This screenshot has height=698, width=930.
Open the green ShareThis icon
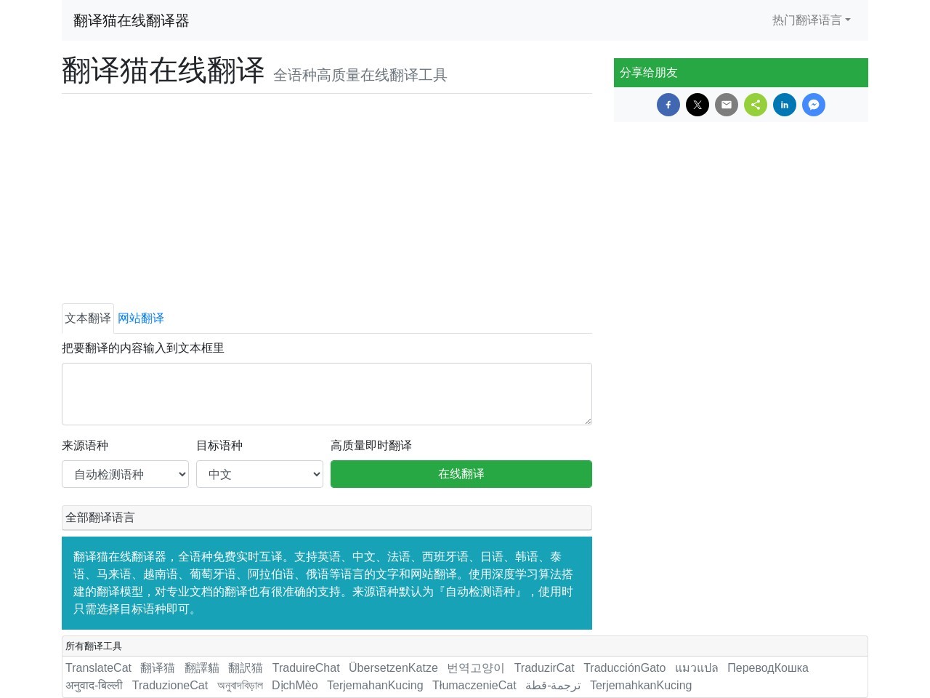pos(756,105)
